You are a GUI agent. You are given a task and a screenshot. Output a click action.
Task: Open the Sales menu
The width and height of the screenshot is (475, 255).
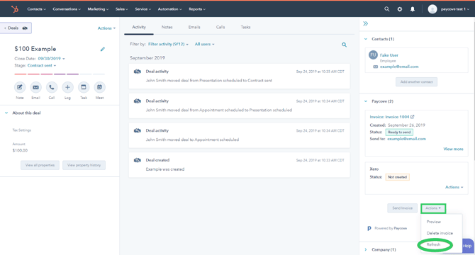point(121,9)
